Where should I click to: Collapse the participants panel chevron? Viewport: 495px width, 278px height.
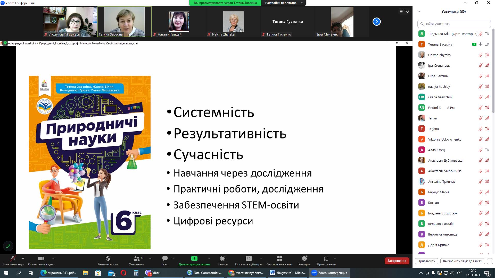coord(419,12)
